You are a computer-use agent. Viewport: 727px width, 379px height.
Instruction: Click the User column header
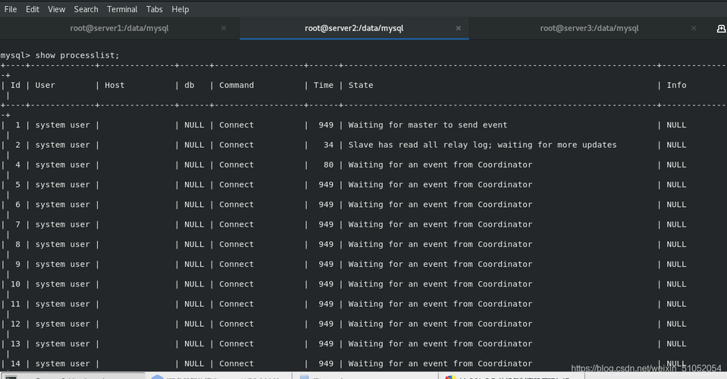[45, 85]
